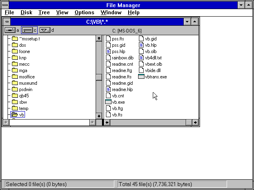Click the knp folder icon
This screenshot has width=254, height=190.
[x=15, y=58]
